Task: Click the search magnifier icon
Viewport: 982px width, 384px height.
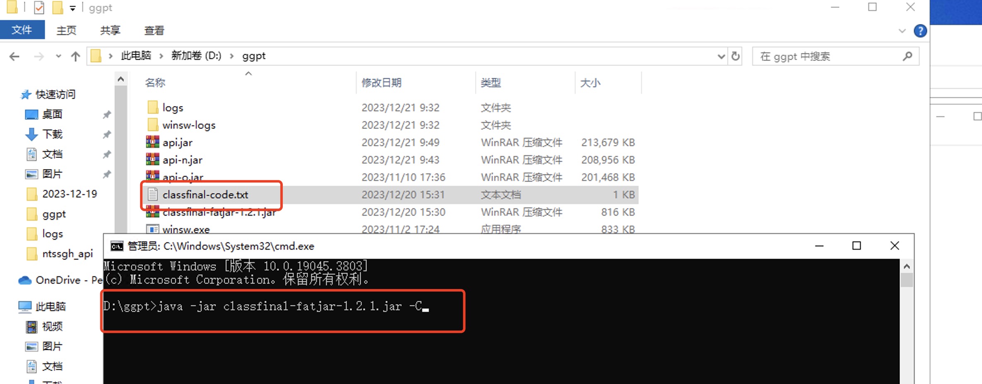Action: tap(907, 56)
